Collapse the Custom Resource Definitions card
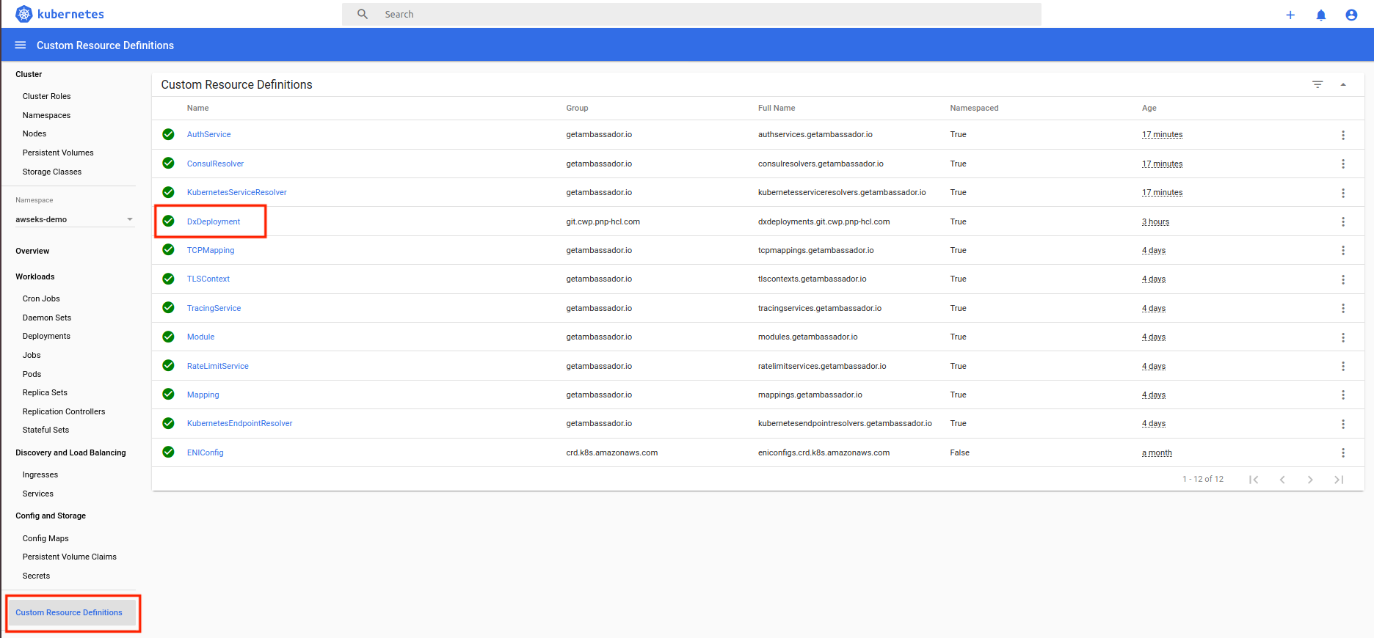The image size is (1374, 638). (x=1343, y=85)
